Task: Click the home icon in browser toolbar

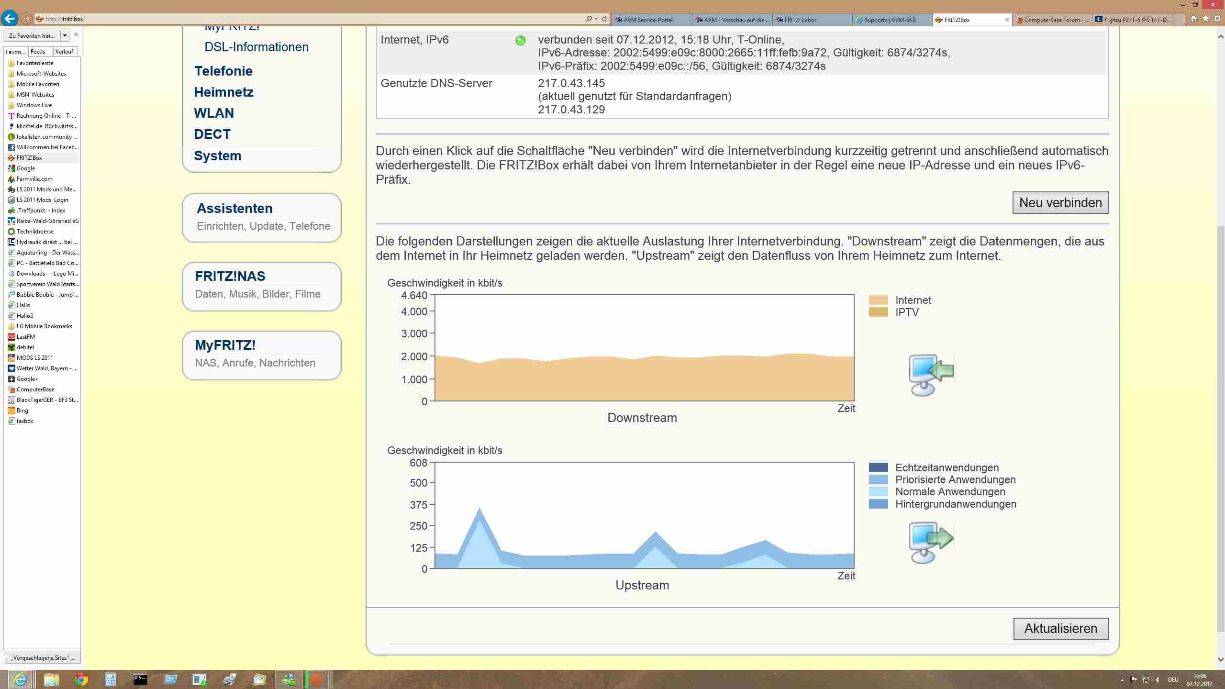Action: pos(1193,19)
